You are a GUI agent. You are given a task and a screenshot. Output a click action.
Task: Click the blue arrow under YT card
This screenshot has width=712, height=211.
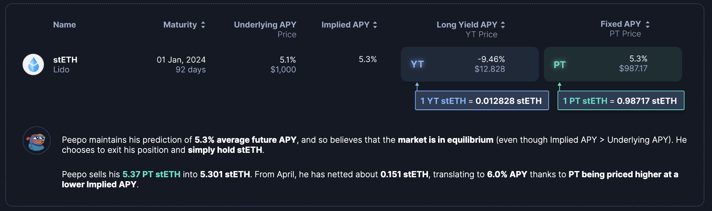click(417, 86)
